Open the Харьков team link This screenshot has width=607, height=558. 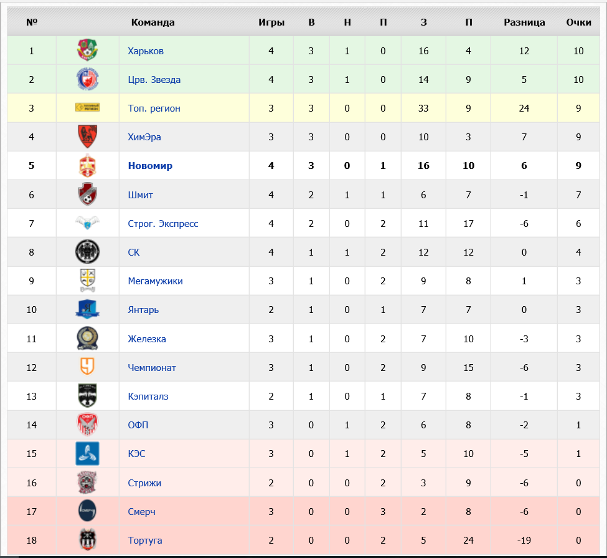coord(146,51)
